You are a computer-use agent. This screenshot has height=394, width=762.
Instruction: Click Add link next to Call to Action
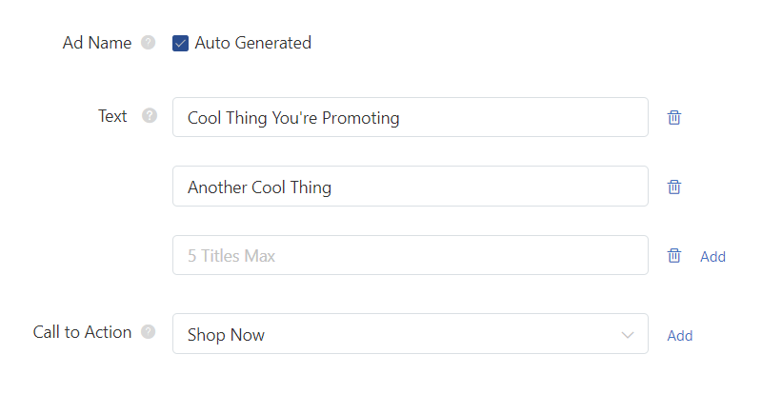(679, 335)
